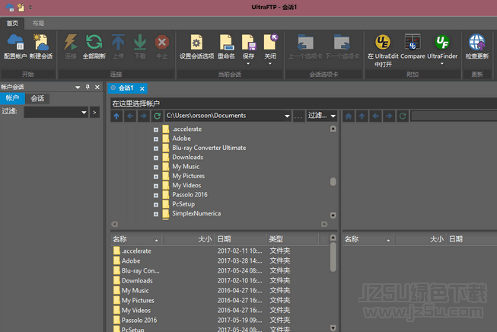This screenshot has height=332, width=497.
Task: Navigate back in local pane
Action: coord(130,116)
